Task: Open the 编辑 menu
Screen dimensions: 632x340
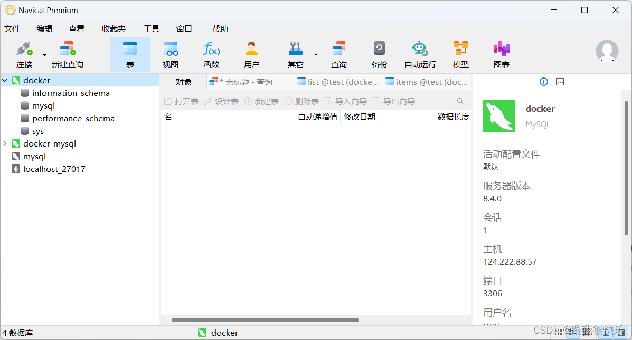Action: click(x=44, y=29)
